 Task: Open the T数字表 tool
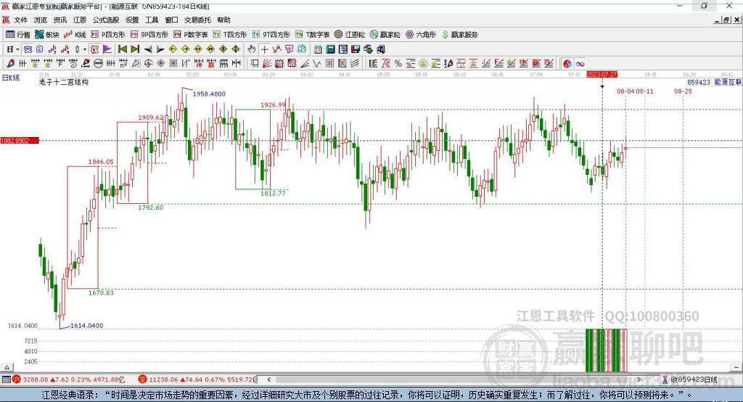(312, 35)
